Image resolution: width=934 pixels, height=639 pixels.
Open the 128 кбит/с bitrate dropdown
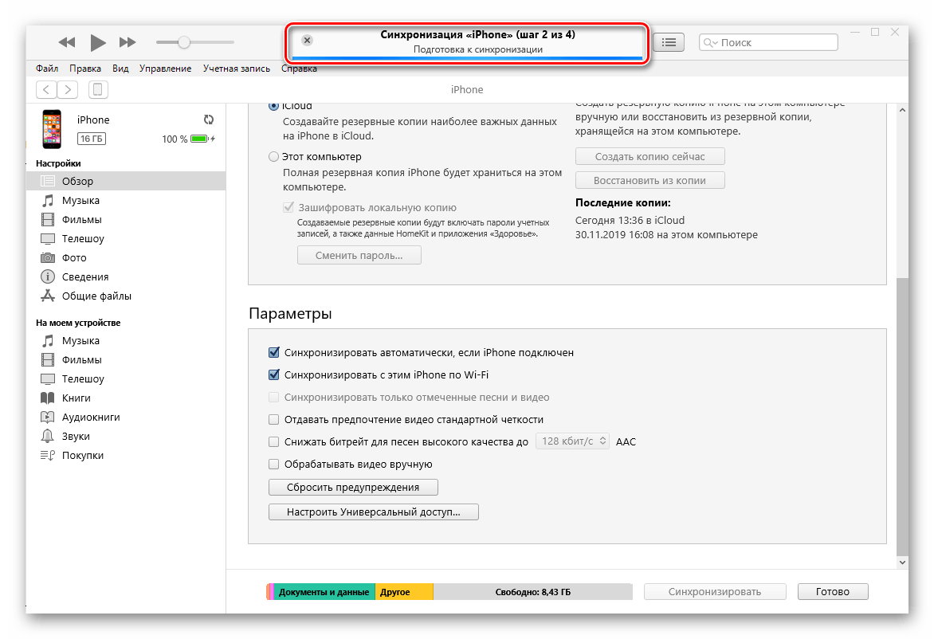pos(572,441)
